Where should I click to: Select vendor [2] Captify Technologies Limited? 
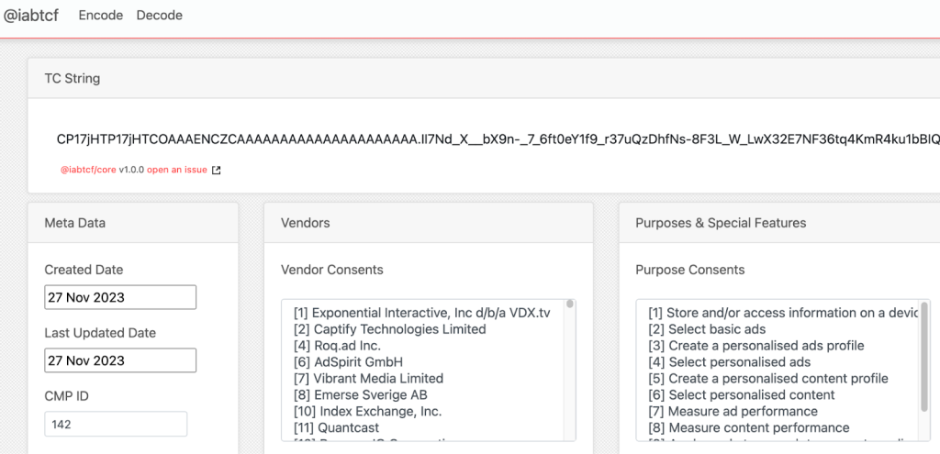[x=389, y=329]
